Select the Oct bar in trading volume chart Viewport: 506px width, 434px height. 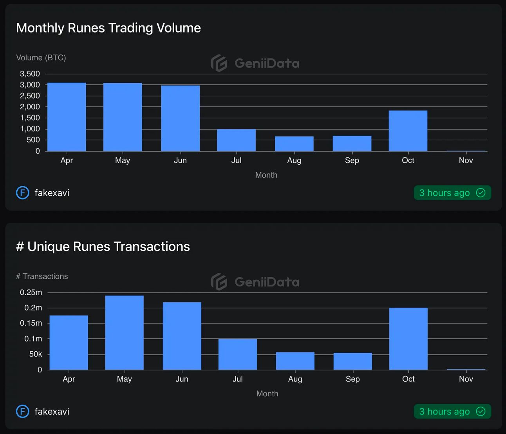coord(408,131)
